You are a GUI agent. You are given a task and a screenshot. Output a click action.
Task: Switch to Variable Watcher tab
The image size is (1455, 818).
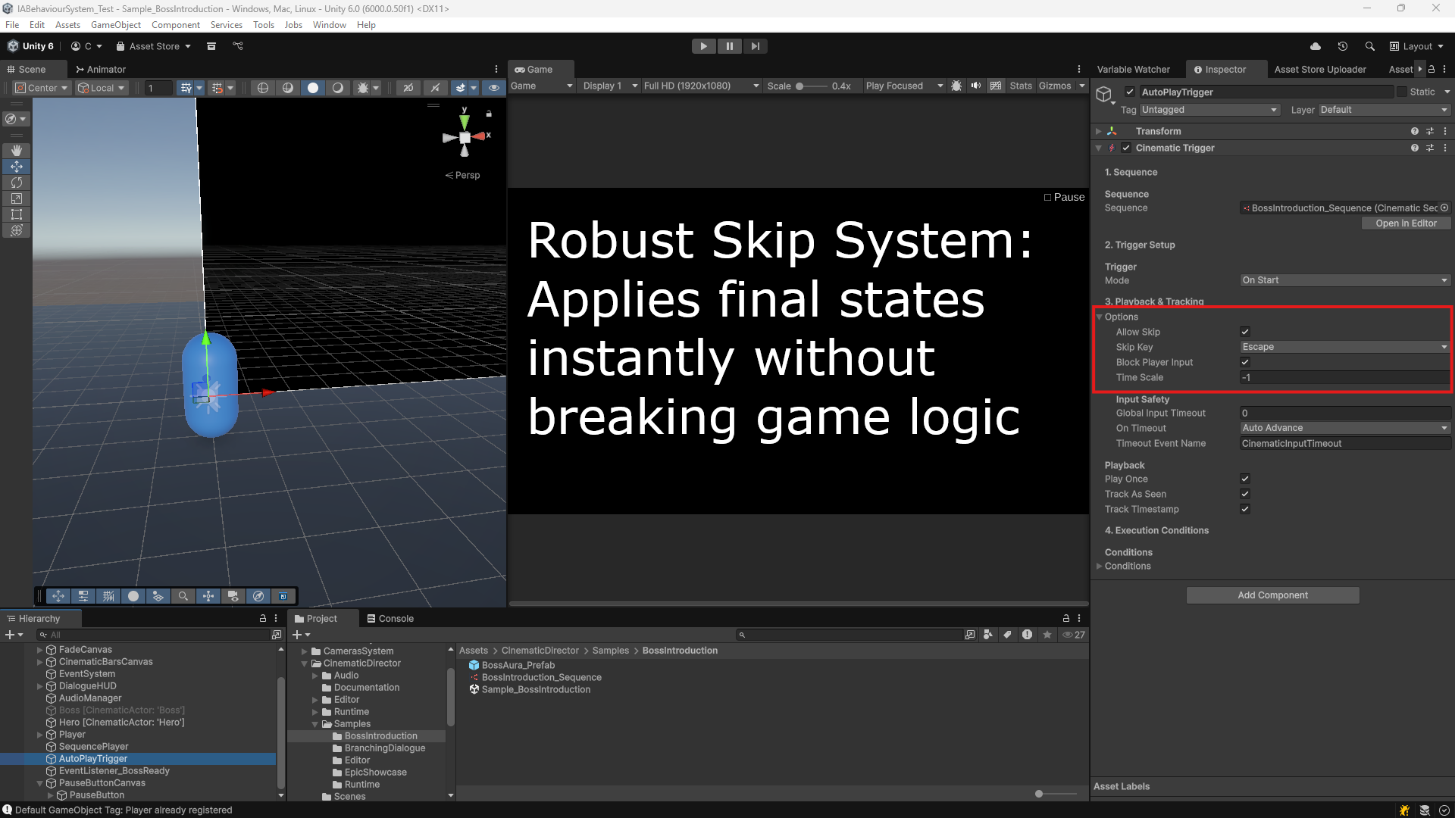pos(1134,69)
